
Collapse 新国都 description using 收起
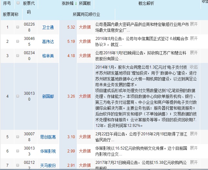pyautogui.click(x=194, y=67)
